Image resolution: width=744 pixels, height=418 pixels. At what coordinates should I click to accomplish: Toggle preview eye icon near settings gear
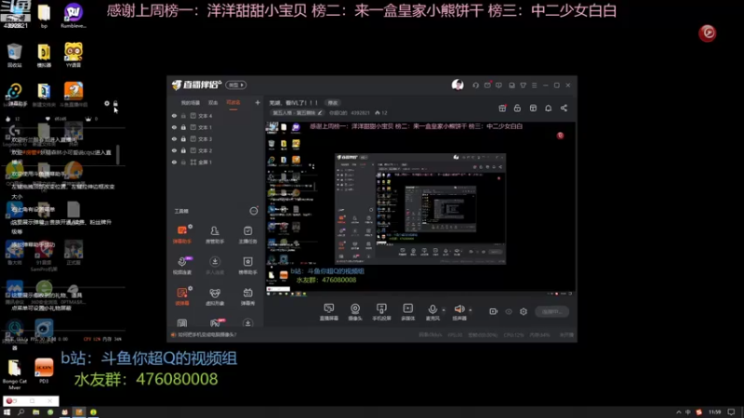click(509, 311)
